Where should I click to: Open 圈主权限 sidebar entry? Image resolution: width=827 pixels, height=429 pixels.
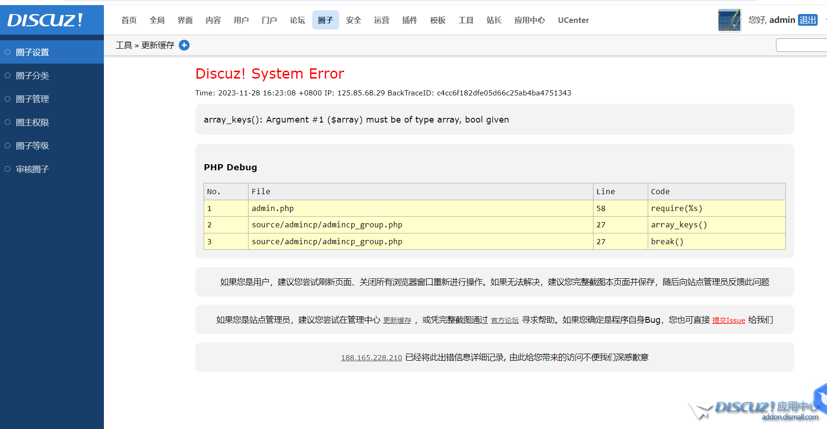pyautogui.click(x=32, y=123)
